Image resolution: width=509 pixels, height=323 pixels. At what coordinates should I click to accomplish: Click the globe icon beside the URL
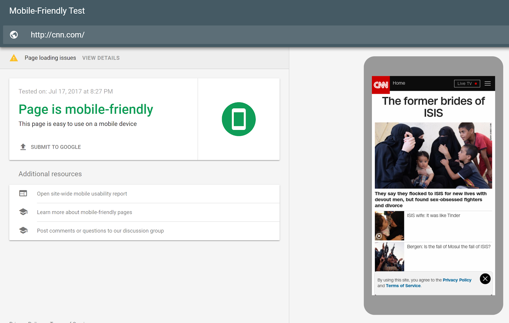[x=14, y=35]
